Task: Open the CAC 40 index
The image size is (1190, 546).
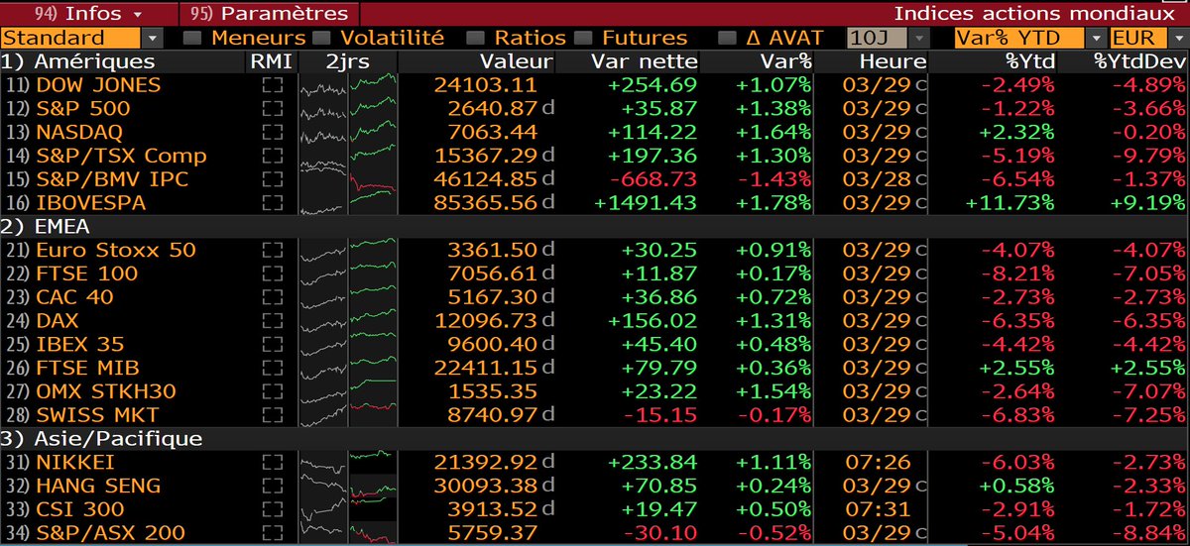Action: click(x=75, y=296)
